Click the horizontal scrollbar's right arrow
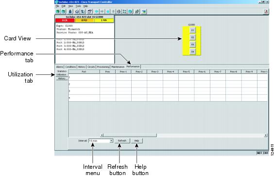The width and height of the screenshot is (275, 177). tap(266, 135)
